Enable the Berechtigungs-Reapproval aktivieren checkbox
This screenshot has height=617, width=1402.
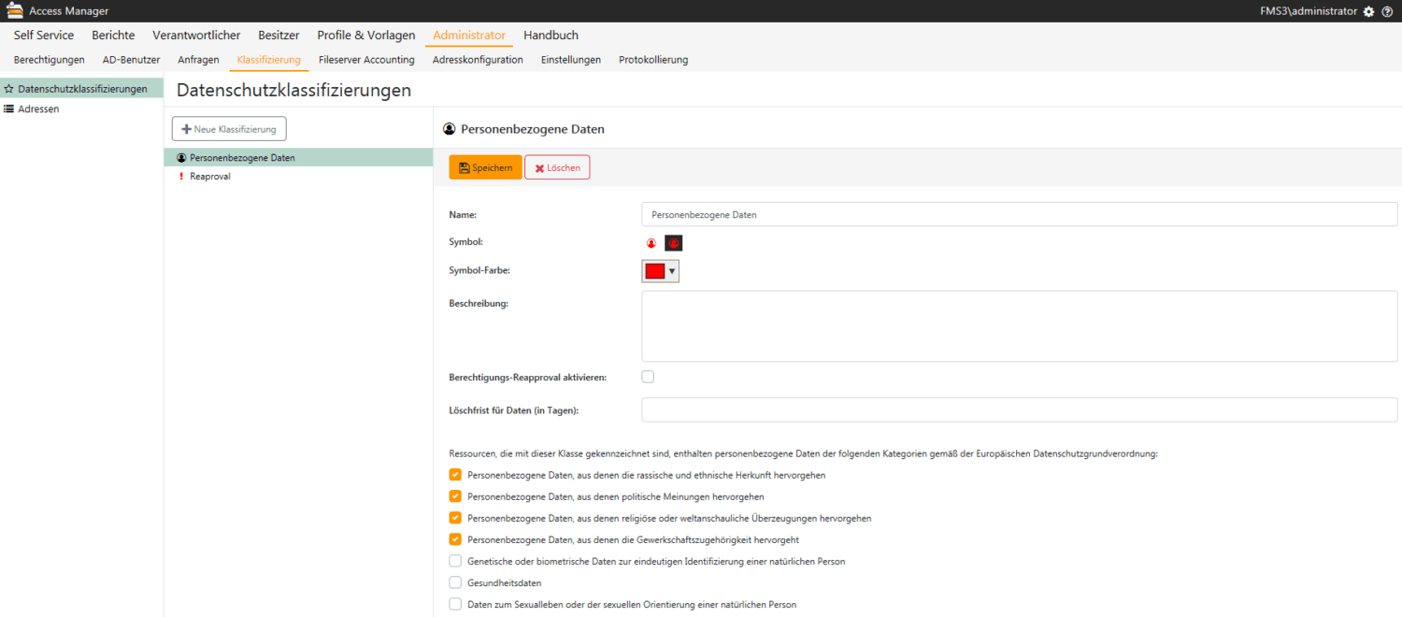[x=648, y=377]
